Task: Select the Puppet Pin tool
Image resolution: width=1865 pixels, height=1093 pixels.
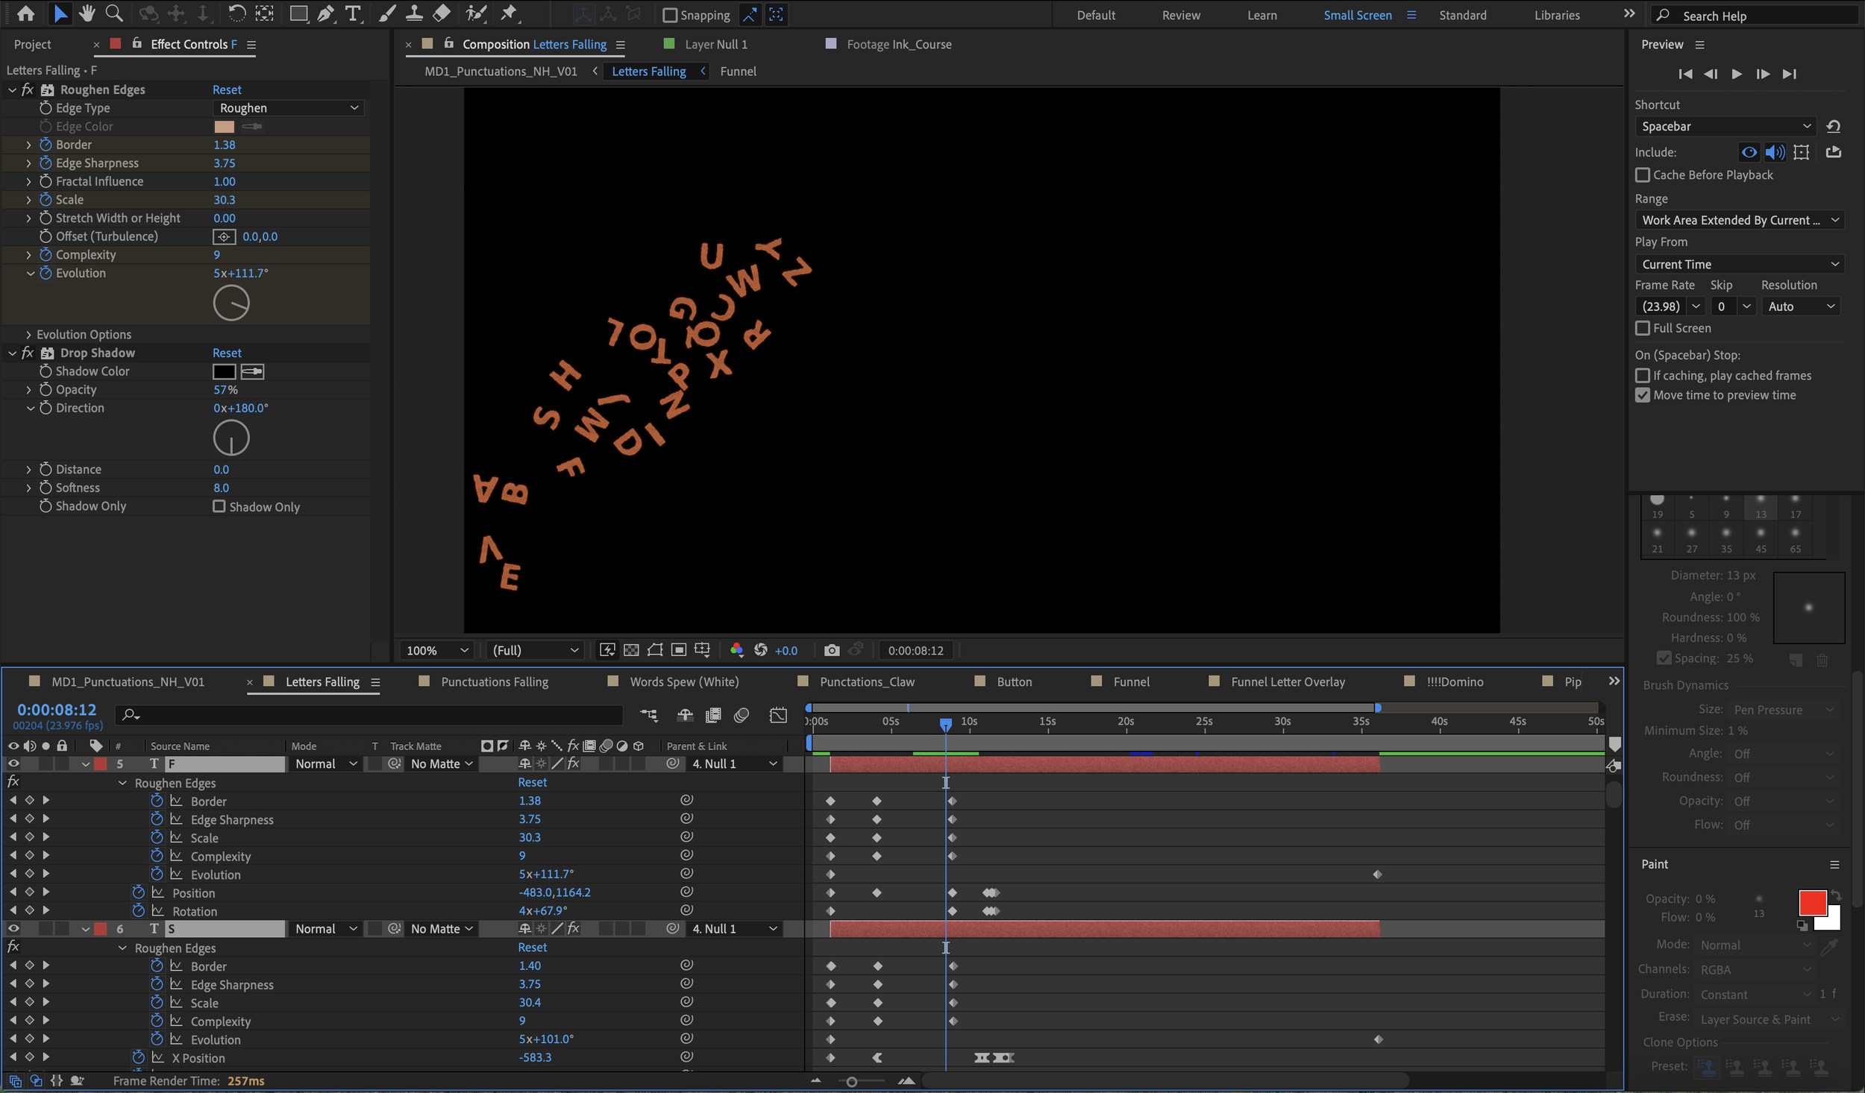Action: pyautogui.click(x=509, y=13)
